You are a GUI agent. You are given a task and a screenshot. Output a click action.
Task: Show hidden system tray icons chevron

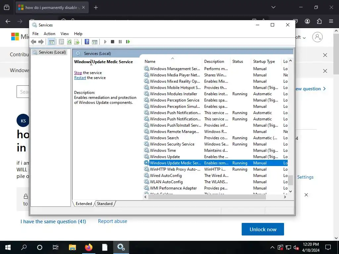point(272,247)
